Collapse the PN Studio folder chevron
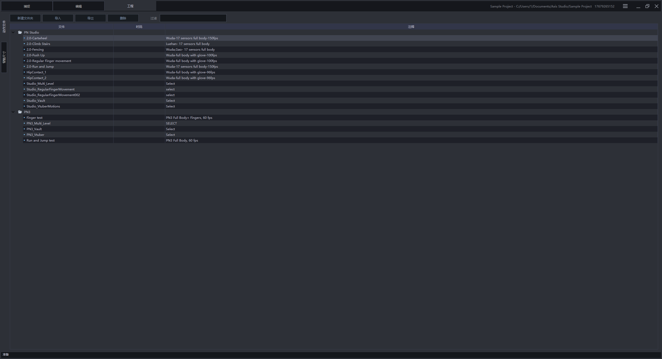Screen dimensions: 662x359 click(x=13, y=32)
